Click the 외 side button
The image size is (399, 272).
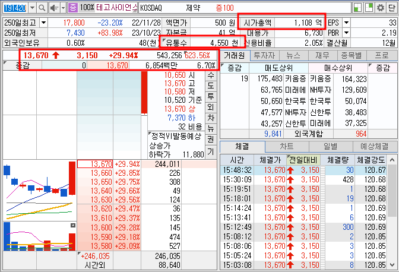[x=211, y=107]
